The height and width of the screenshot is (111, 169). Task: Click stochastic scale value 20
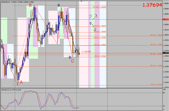pos(164,106)
